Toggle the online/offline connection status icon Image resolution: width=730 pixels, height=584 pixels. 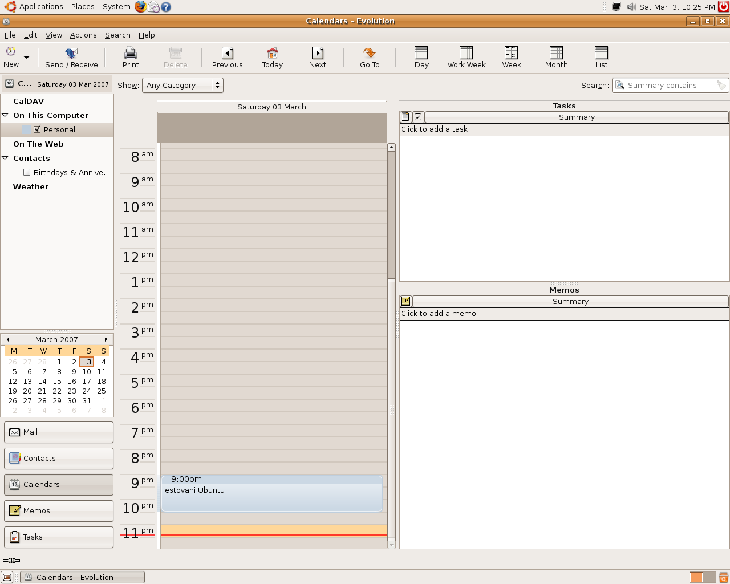pos(11,561)
